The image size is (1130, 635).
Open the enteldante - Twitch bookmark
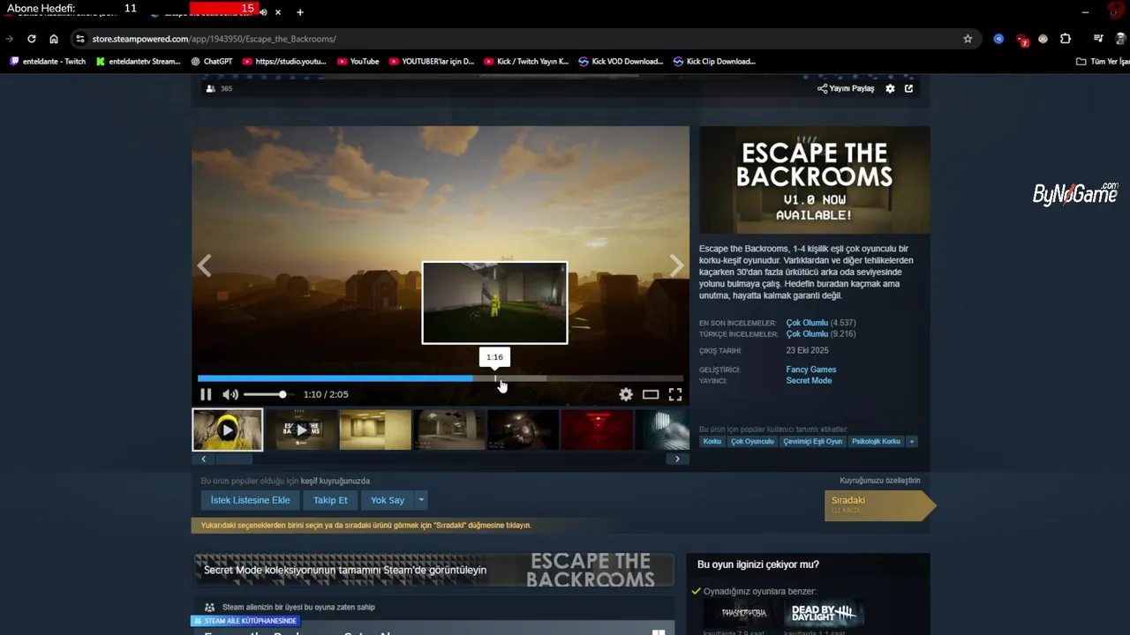[x=48, y=62]
